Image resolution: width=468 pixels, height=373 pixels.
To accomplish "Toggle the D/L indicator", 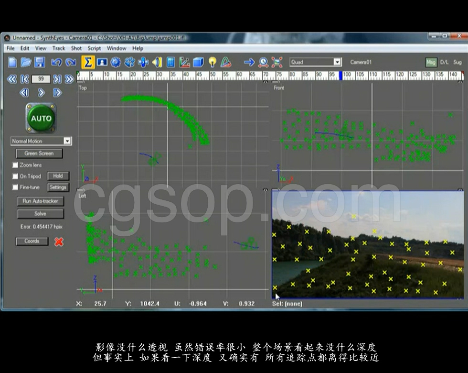I will [444, 62].
